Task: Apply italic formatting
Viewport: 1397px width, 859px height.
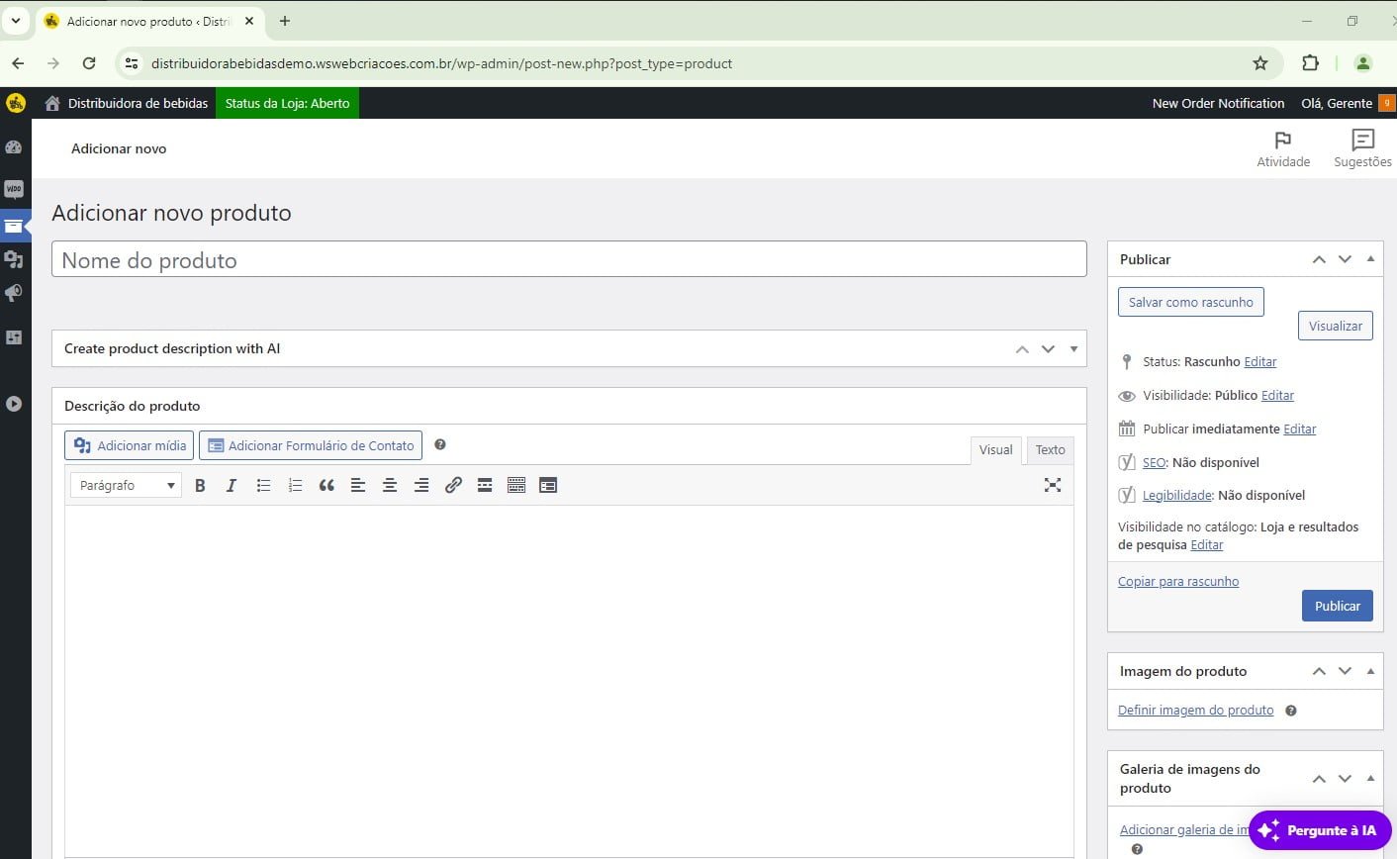Action: coord(231,485)
